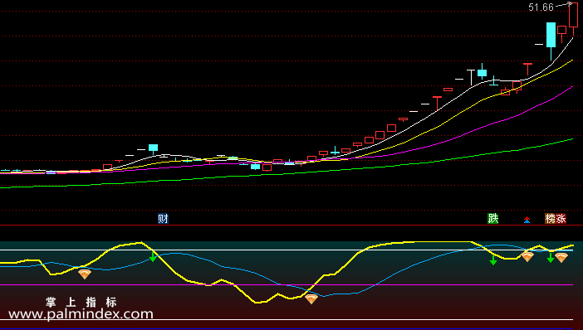583x330 pixels.
Task: Click the 榜 badge icon
Action: [551, 219]
